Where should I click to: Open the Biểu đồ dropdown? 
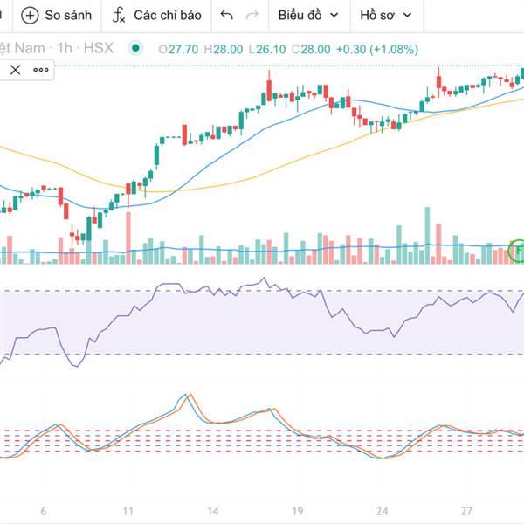pos(308,16)
